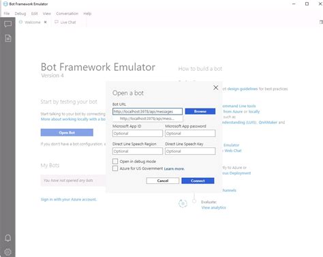Open the File menu
This screenshot has height=257, width=323.
[7, 14]
